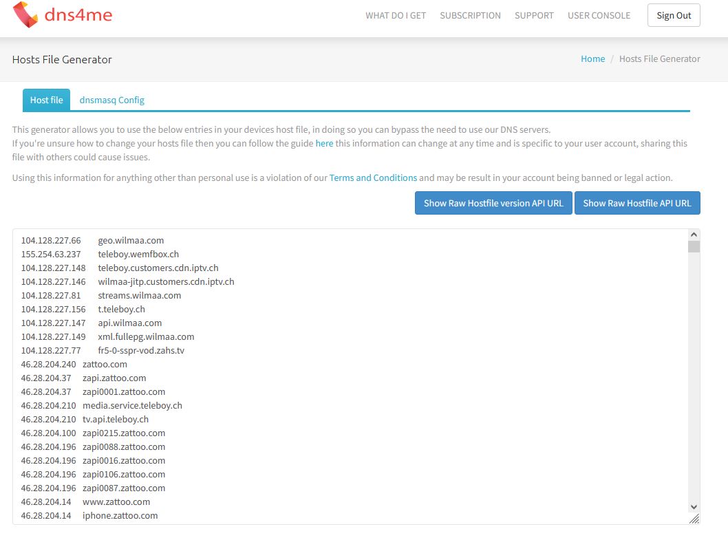Click the geo.wilmaa.com entry
The width and height of the screenshot is (728, 540).
[131, 241]
